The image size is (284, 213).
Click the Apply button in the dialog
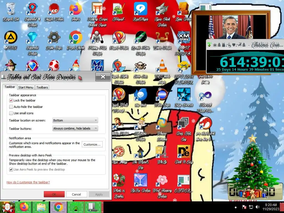99,194
